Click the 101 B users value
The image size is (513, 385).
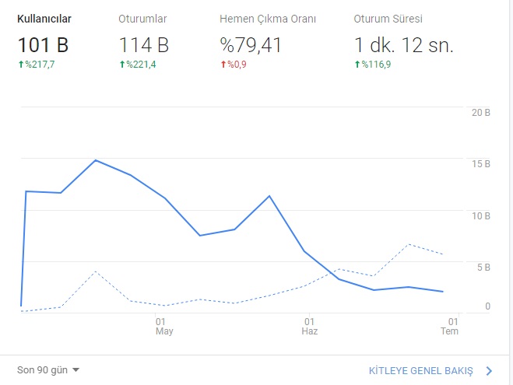43,45
